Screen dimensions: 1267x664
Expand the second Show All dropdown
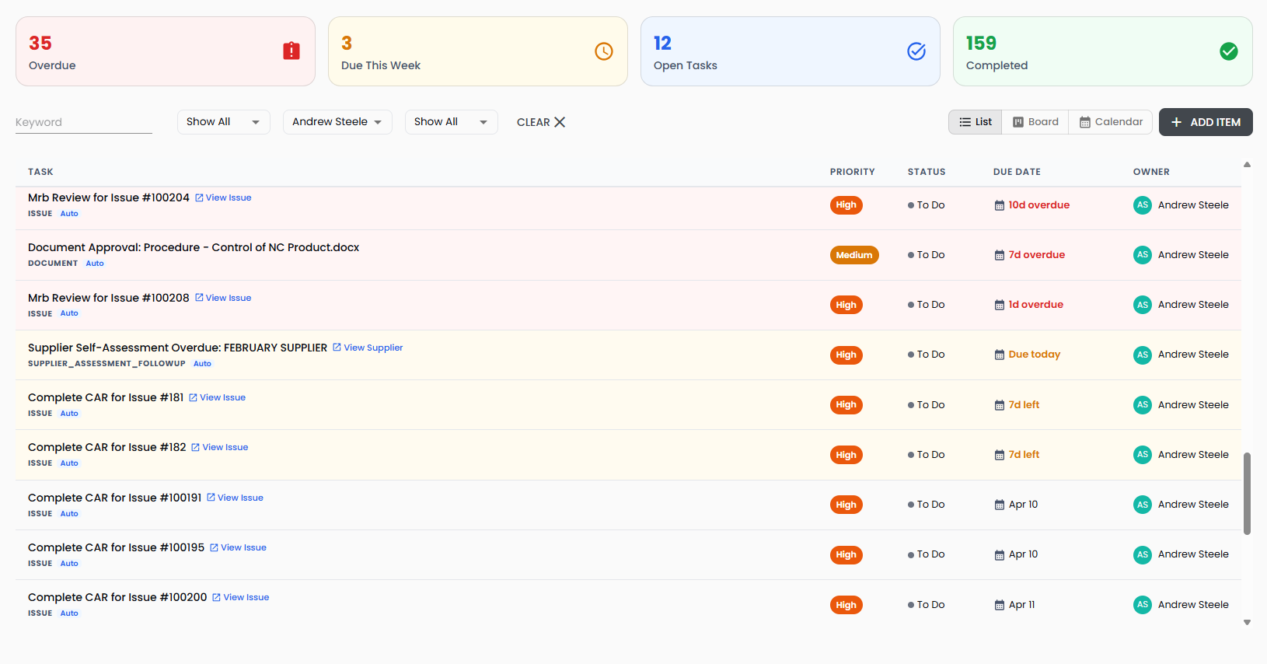pos(451,122)
